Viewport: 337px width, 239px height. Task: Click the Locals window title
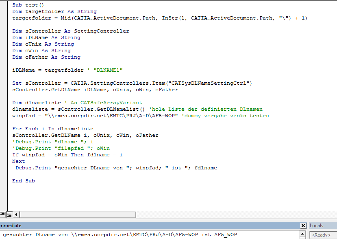pyautogui.click(x=316, y=226)
